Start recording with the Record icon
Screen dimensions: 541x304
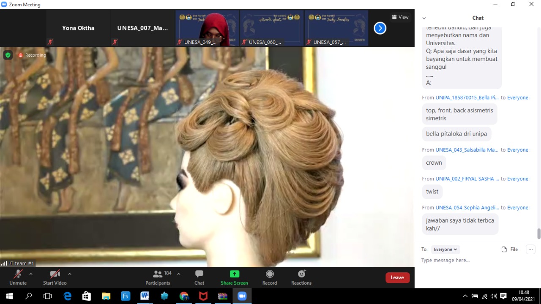point(270,274)
